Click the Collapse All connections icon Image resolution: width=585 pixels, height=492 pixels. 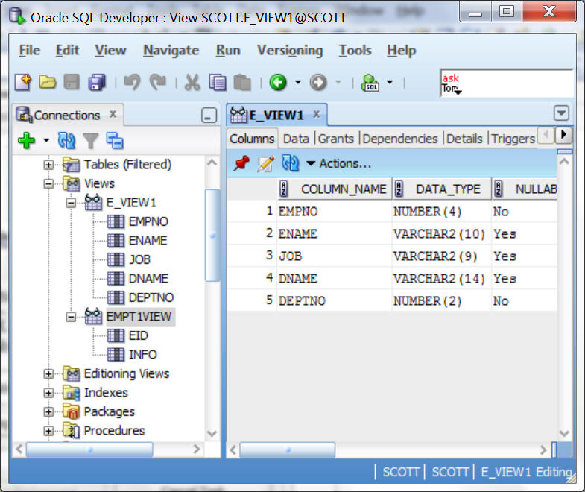click(x=115, y=140)
